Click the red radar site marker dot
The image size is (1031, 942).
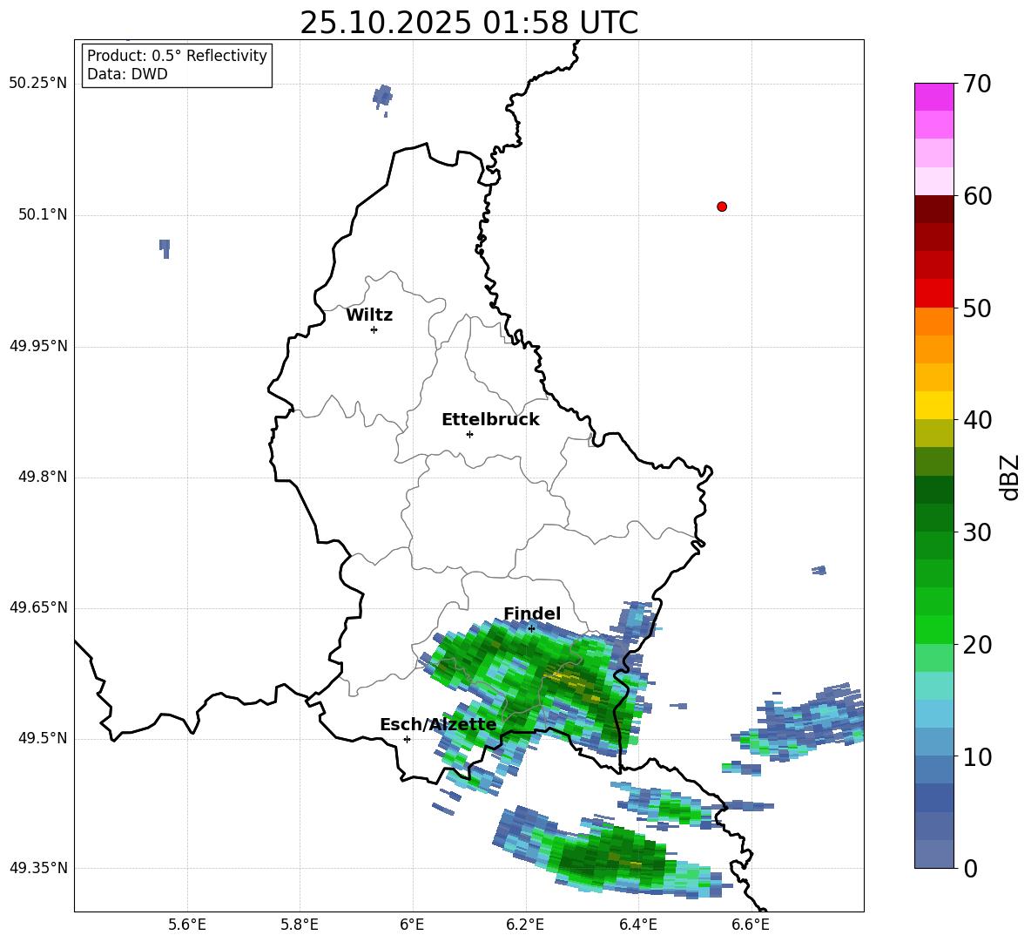722,207
